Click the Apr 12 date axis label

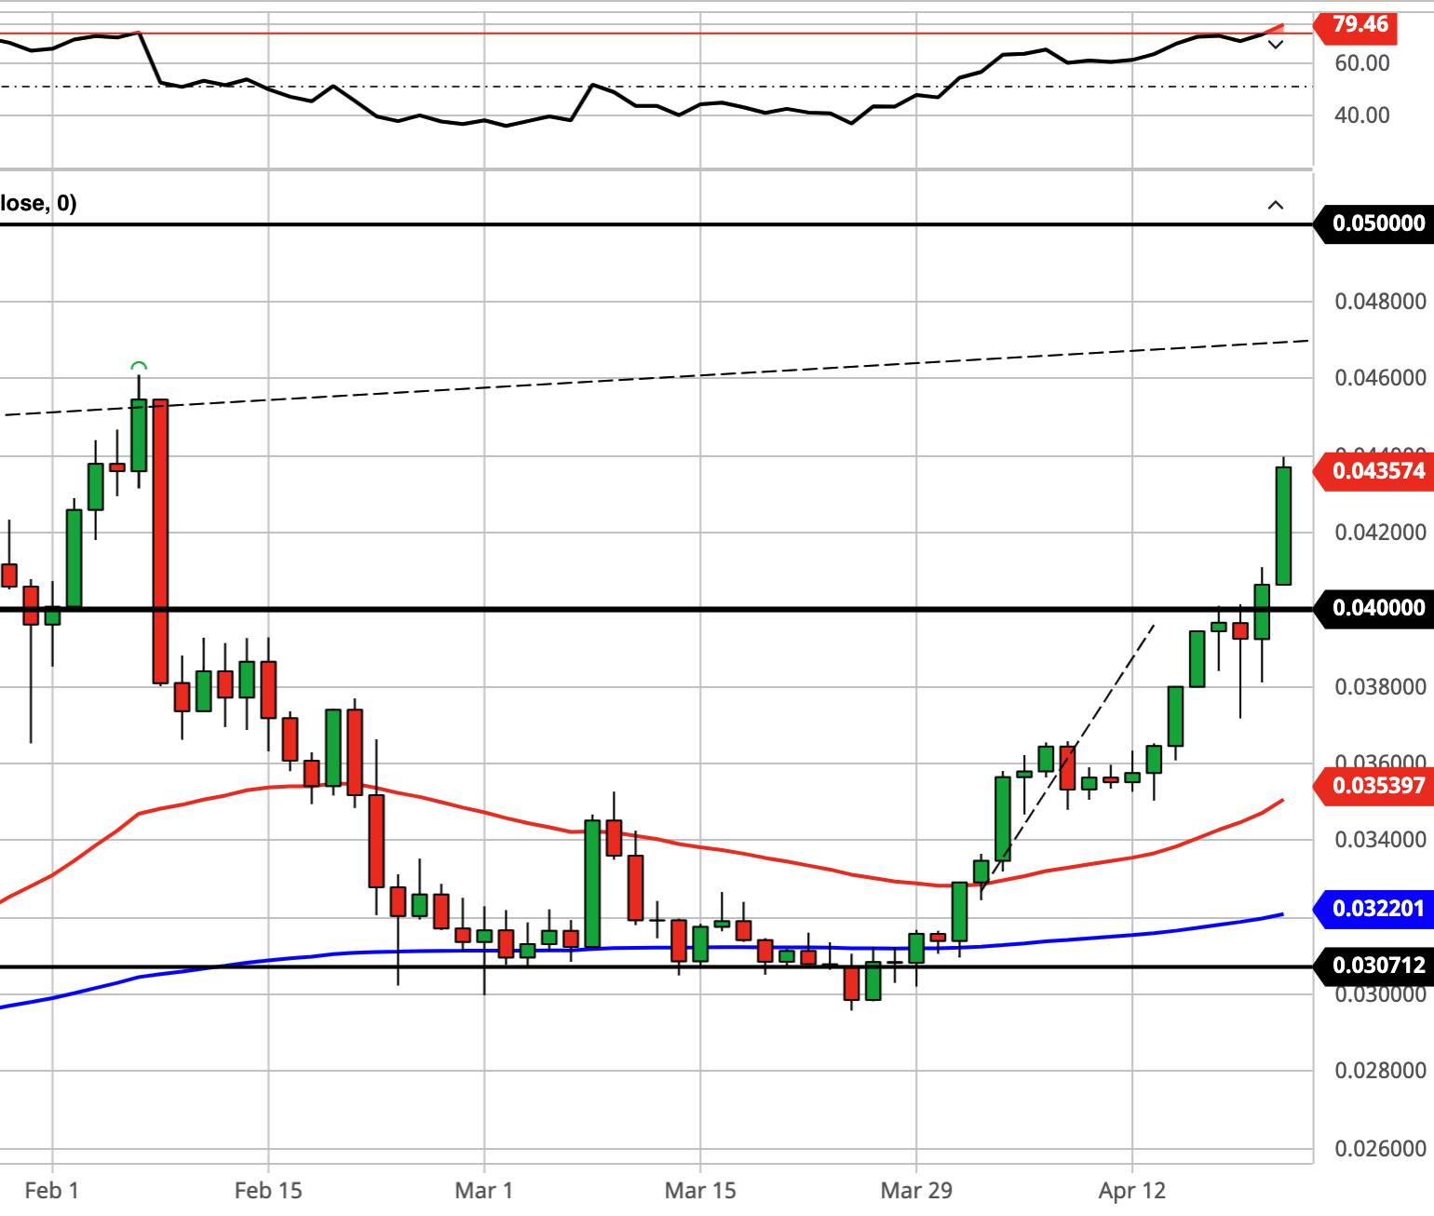pyautogui.click(x=1132, y=1190)
